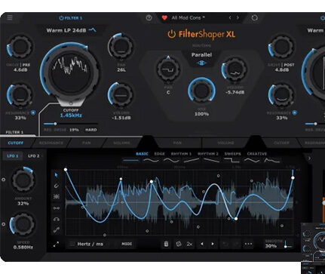Select the EDGE shape category
The height and width of the screenshot is (274, 325).
160,154
